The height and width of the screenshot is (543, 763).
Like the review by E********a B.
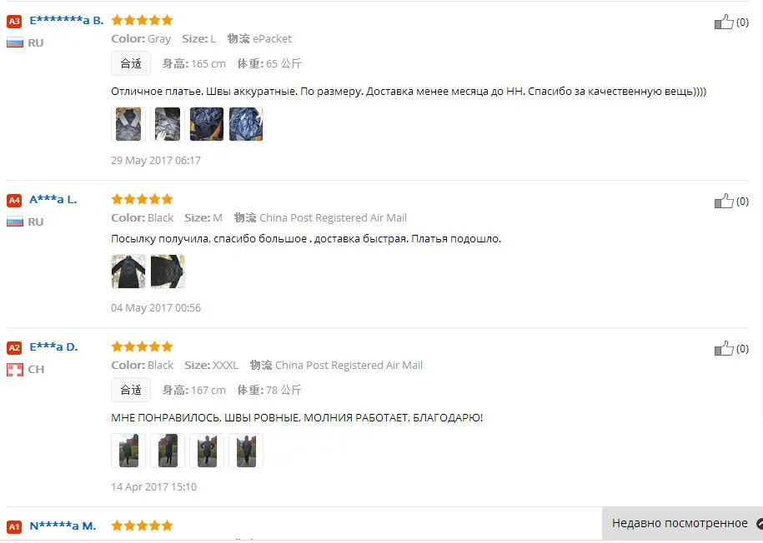[x=724, y=22]
